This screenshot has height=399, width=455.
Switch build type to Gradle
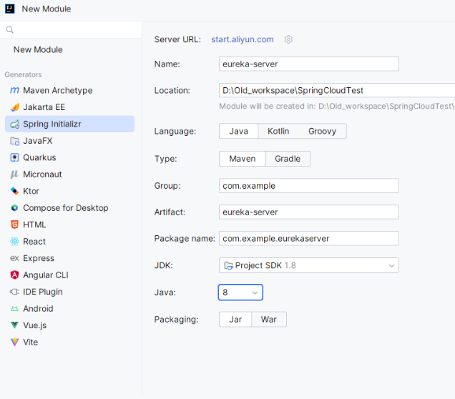tap(288, 159)
